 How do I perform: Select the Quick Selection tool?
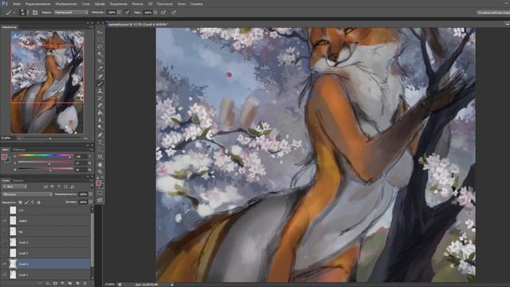100,54
